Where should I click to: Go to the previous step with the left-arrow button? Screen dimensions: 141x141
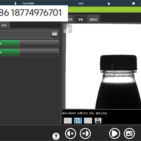click(70, 133)
